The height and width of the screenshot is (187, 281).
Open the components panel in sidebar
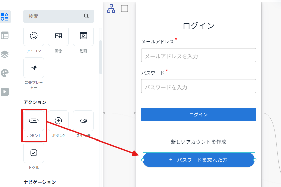click(5, 17)
